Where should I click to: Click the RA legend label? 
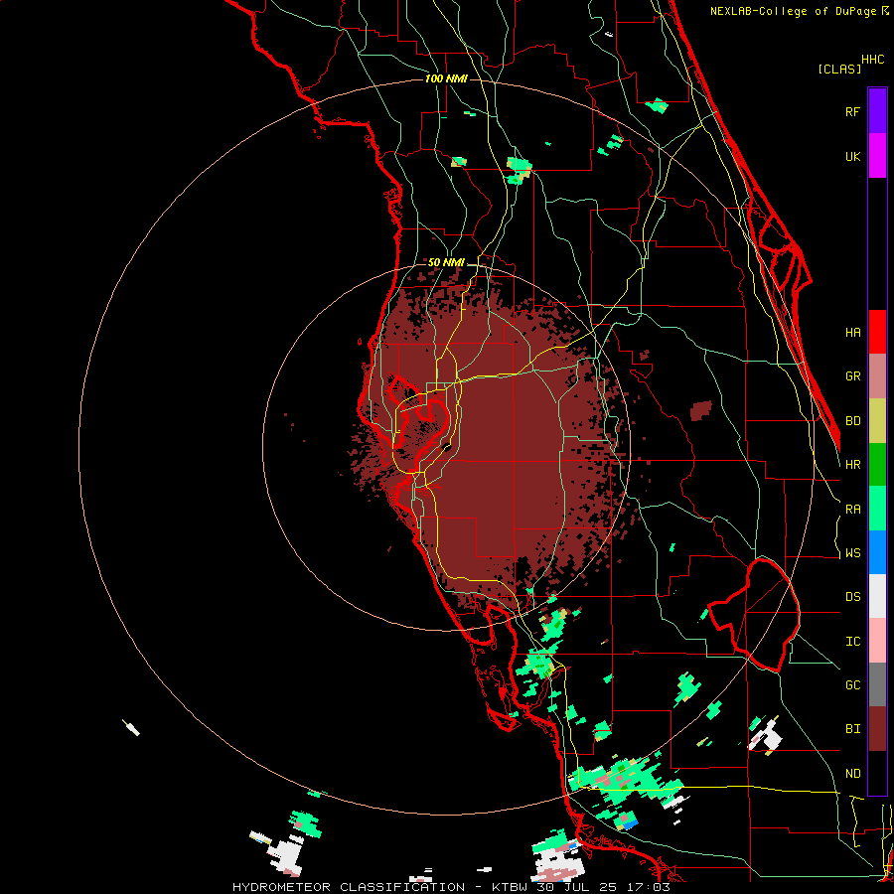[852, 510]
